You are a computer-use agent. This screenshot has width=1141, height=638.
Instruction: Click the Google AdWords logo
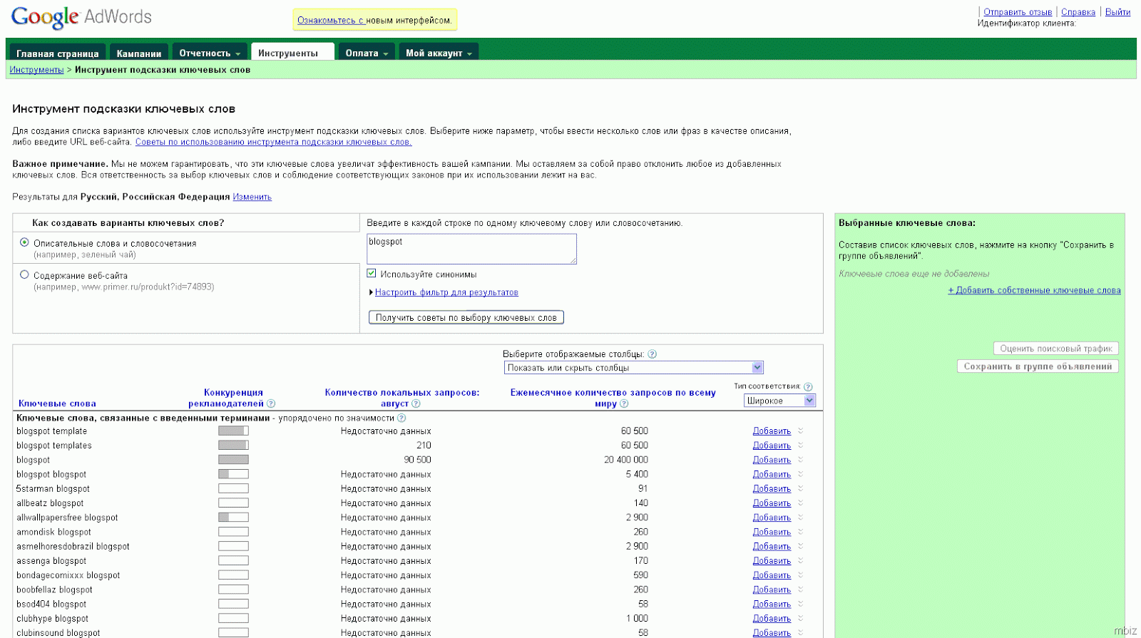click(x=81, y=17)
